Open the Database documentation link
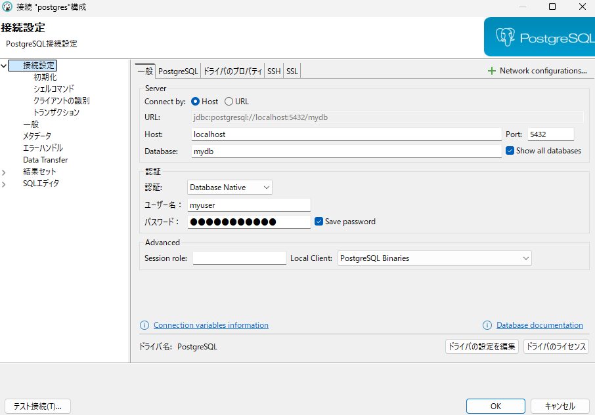 539,325
